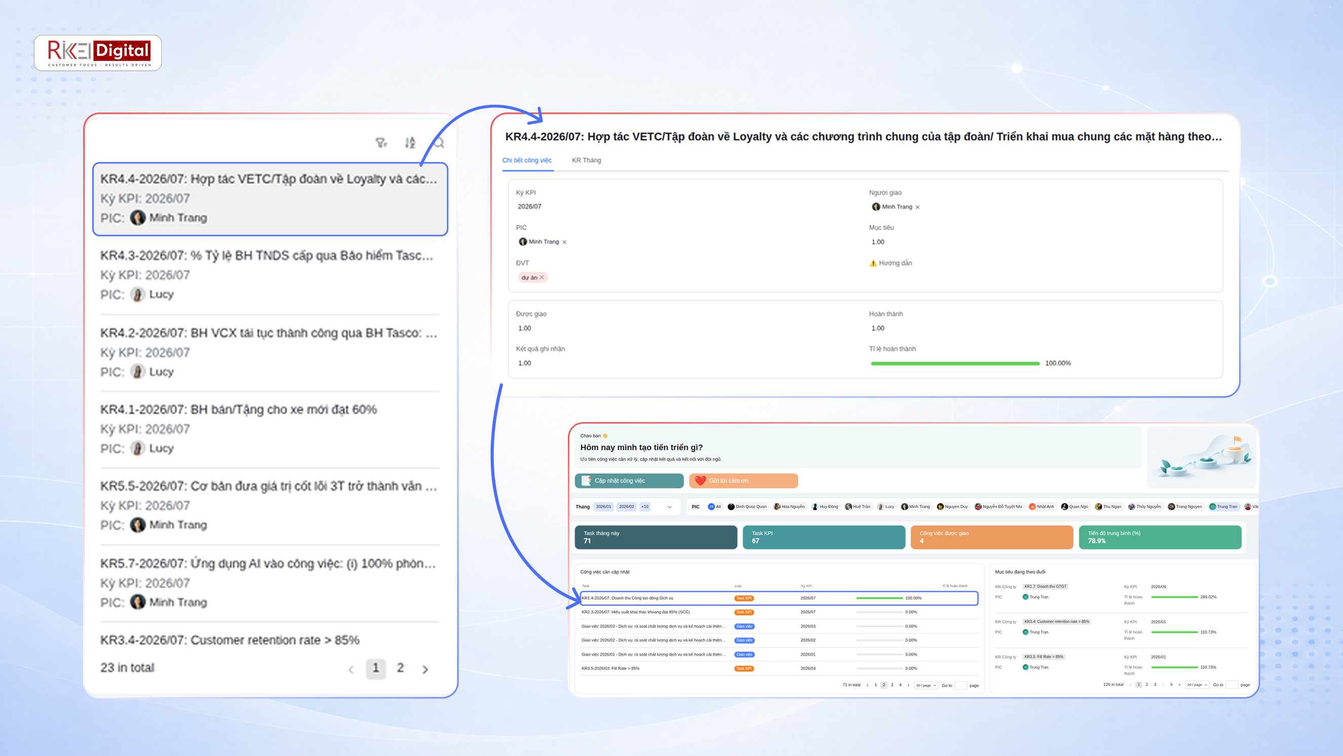Click the Task KPI 67 summary card
This screenshot has height=756, width=1343.
824,537
